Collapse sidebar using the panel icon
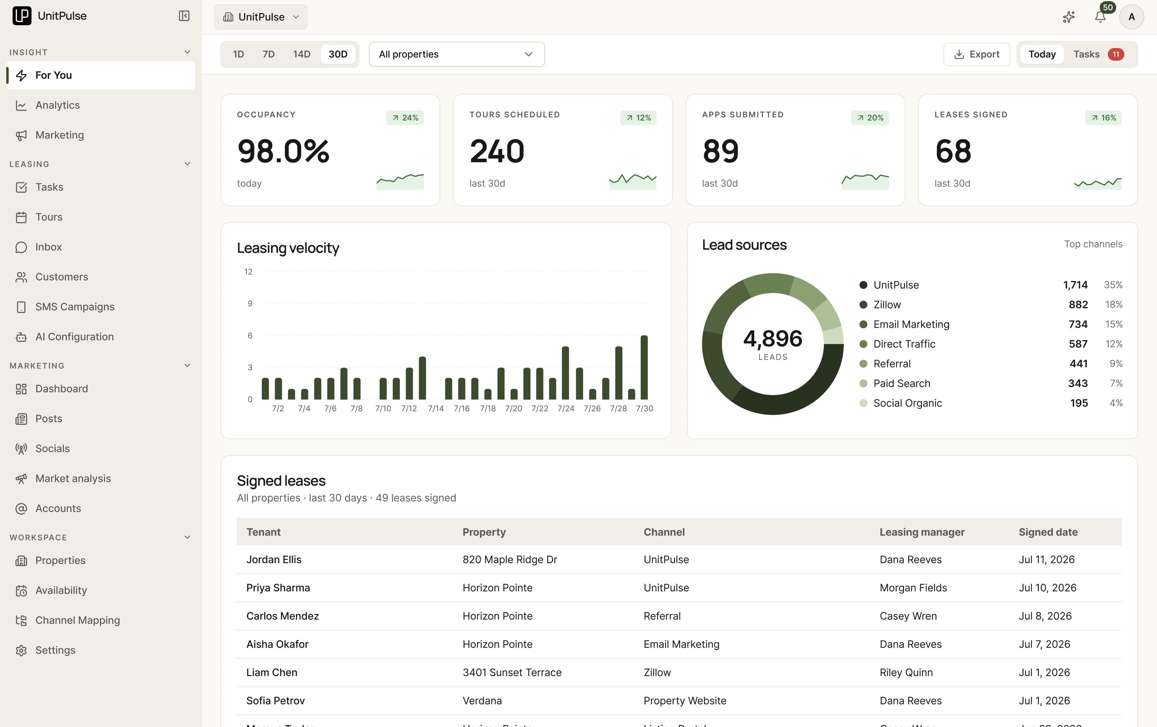1157x727 pixels. pos(184,16)
